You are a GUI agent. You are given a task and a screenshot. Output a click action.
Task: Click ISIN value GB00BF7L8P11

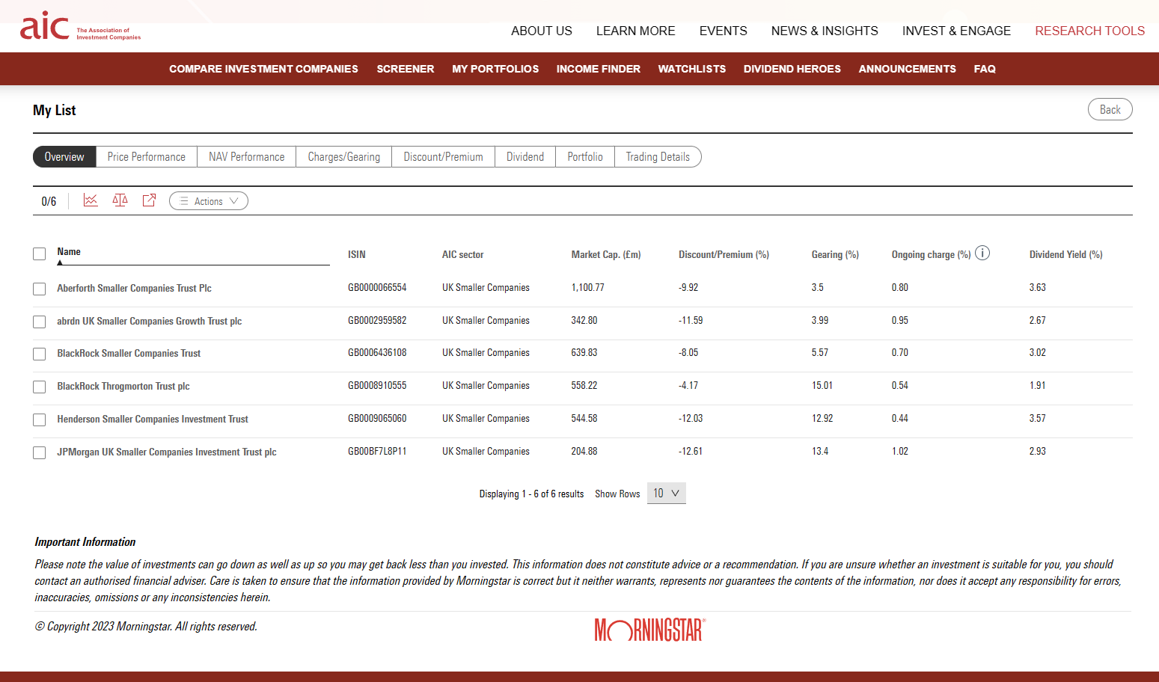(x=377, y=452)
